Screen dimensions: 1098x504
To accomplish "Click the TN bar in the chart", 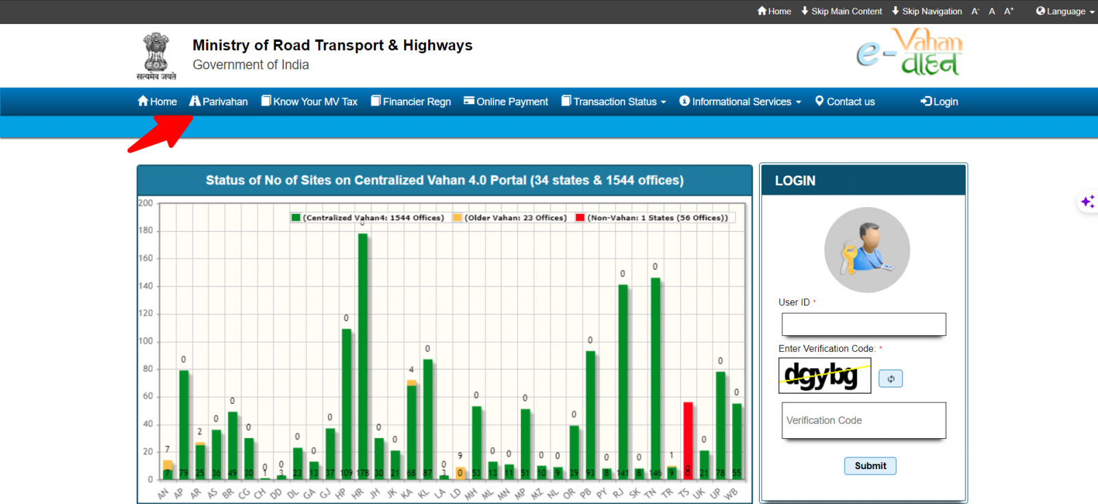I will pyautogui.click(x=655, y=379).
